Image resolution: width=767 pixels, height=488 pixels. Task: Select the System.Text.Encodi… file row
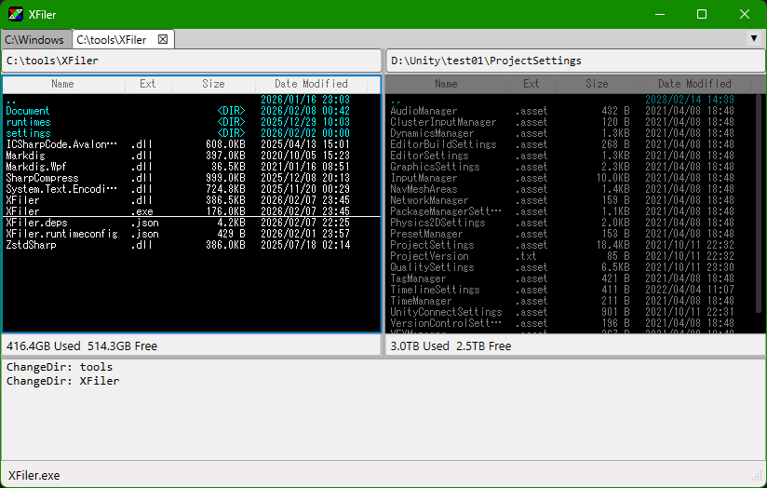pos(191,189)
